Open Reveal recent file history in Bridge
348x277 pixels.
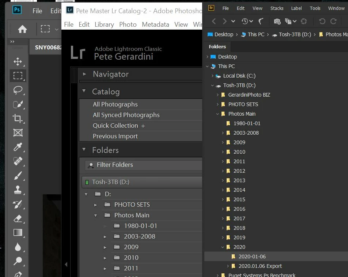(x=247, y=21)
